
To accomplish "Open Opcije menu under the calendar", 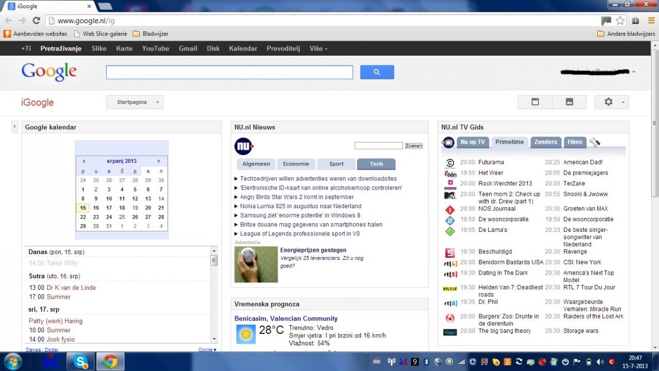I will (207, 350).
